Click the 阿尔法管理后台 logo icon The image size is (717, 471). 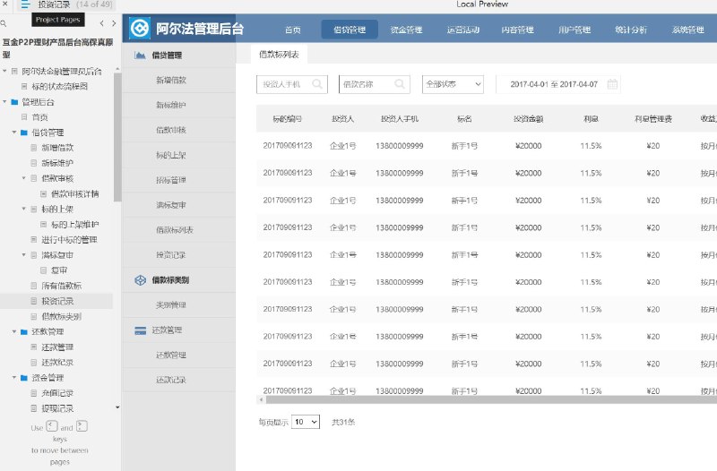140,29
